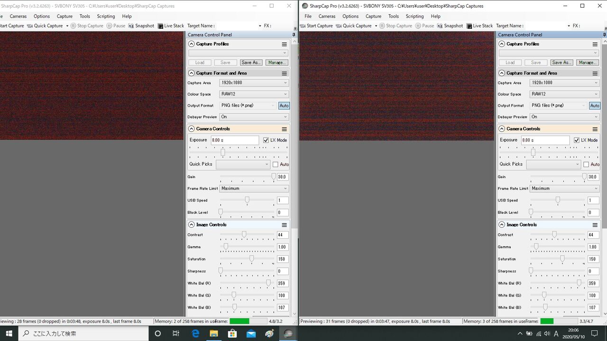Open Microsoft Edge from the taskbar
The image size is (607, 341).
[x=195, y=333]
